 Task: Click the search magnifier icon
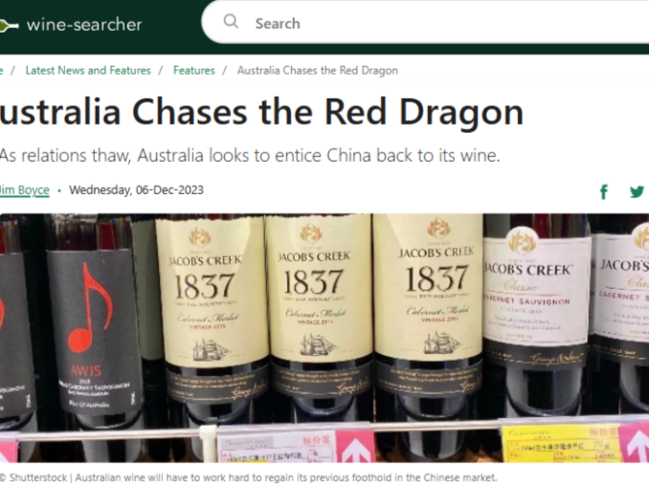point(231,21)
